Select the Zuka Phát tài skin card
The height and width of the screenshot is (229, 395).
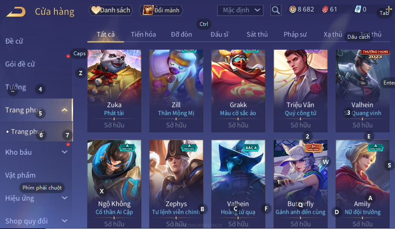point(114,91)
